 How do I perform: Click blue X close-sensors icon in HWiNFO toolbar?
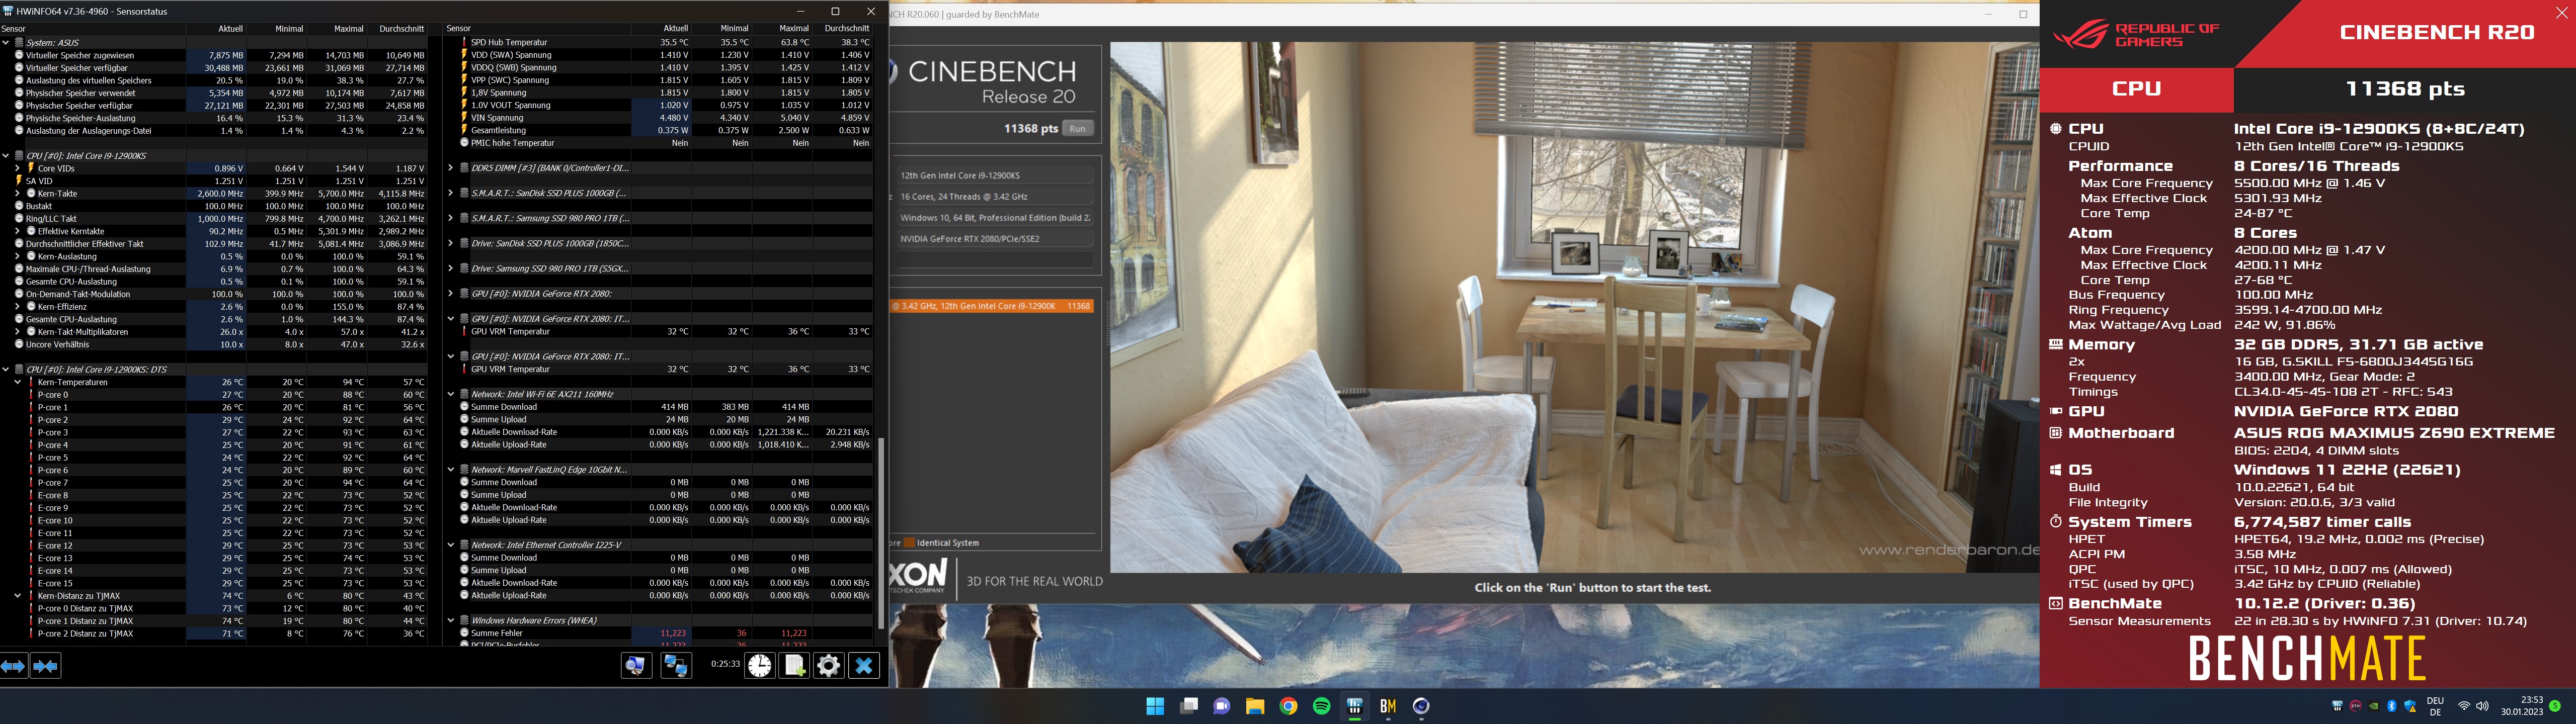point(864,665)
